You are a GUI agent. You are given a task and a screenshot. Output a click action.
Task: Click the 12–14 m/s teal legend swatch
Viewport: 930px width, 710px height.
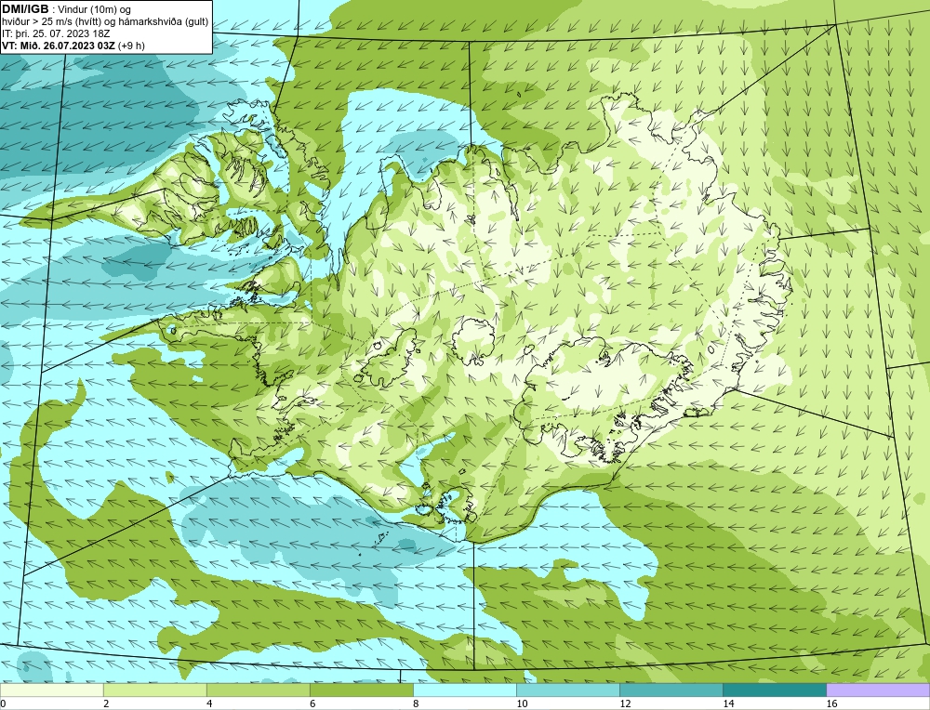(671, 690)
